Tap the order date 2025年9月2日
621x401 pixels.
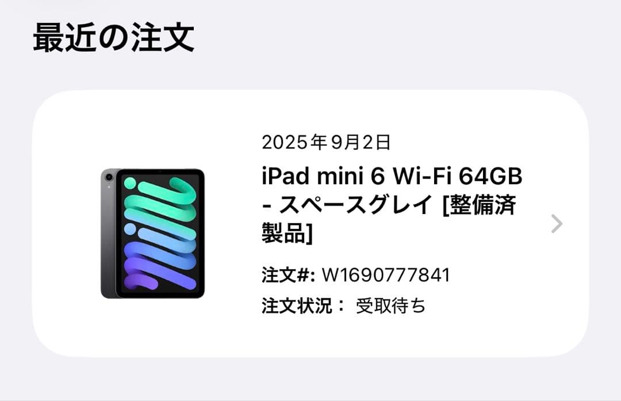[327, 142]
